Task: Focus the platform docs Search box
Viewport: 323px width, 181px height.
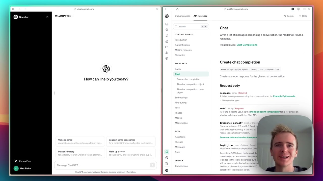Action: (x=191, y=26)
